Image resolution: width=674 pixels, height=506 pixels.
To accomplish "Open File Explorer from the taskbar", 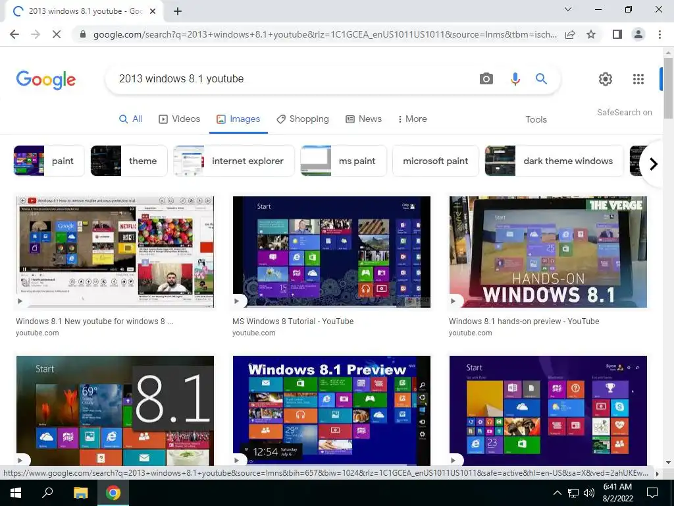I will point(80,493).
